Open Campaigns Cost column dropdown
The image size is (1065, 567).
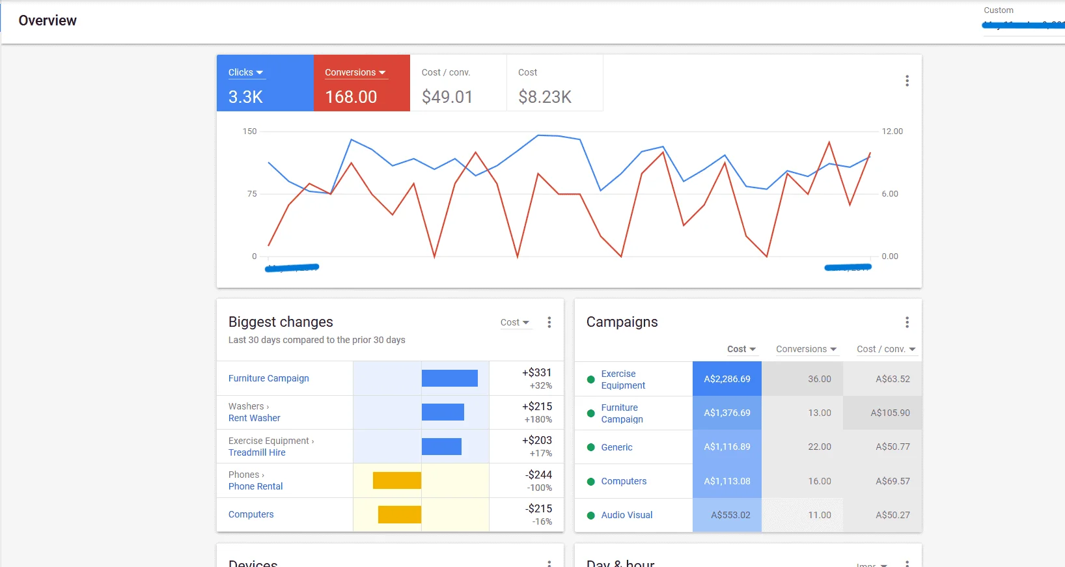point(741,349)
